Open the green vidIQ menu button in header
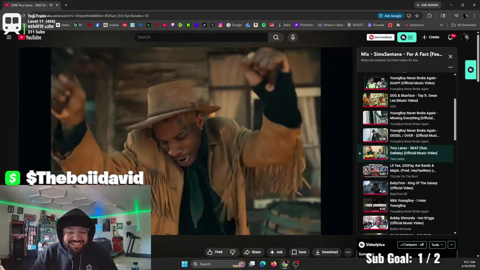480x270 pixels. click(406, 37)
